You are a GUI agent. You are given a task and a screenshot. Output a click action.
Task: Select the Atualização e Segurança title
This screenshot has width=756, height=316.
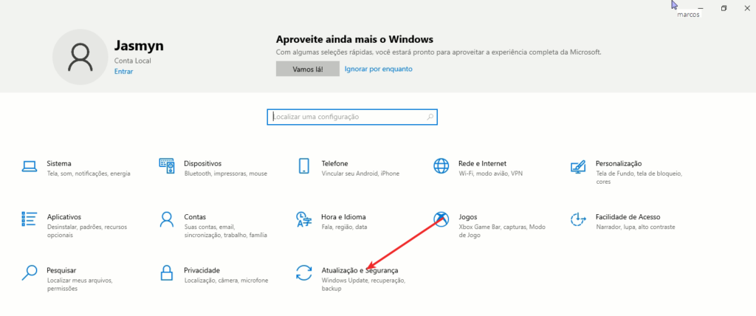tap(360, 270)
